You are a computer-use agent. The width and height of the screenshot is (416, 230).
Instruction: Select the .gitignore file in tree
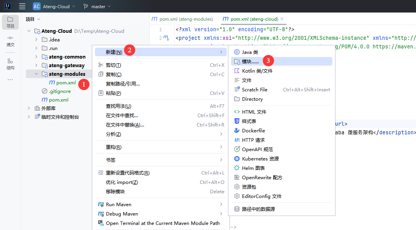59,91
